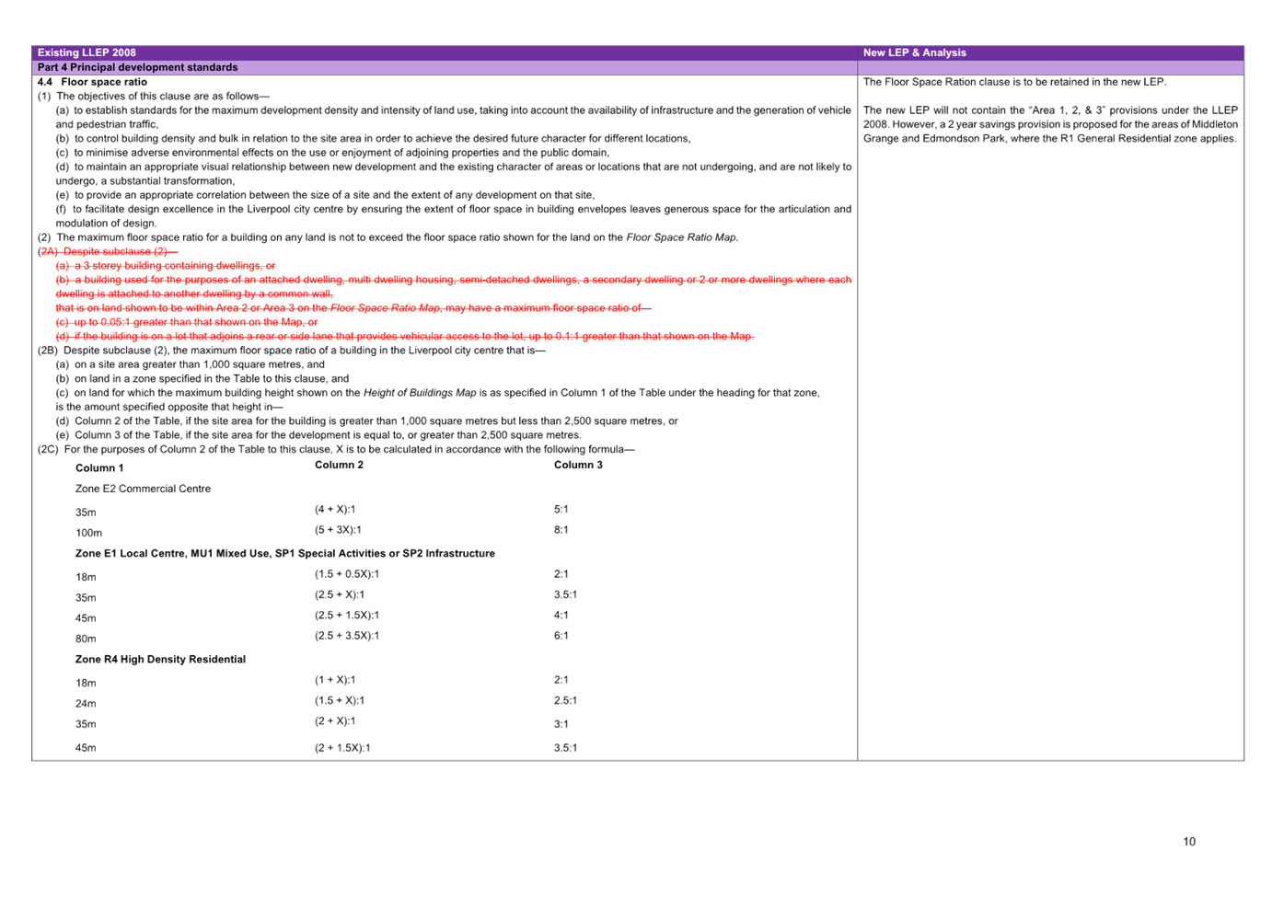The width and height of the screenshot is (1272, 899).
Task: Click the '(2C) For the purposes of Column 2' line
Action: (x=336, y=450)
